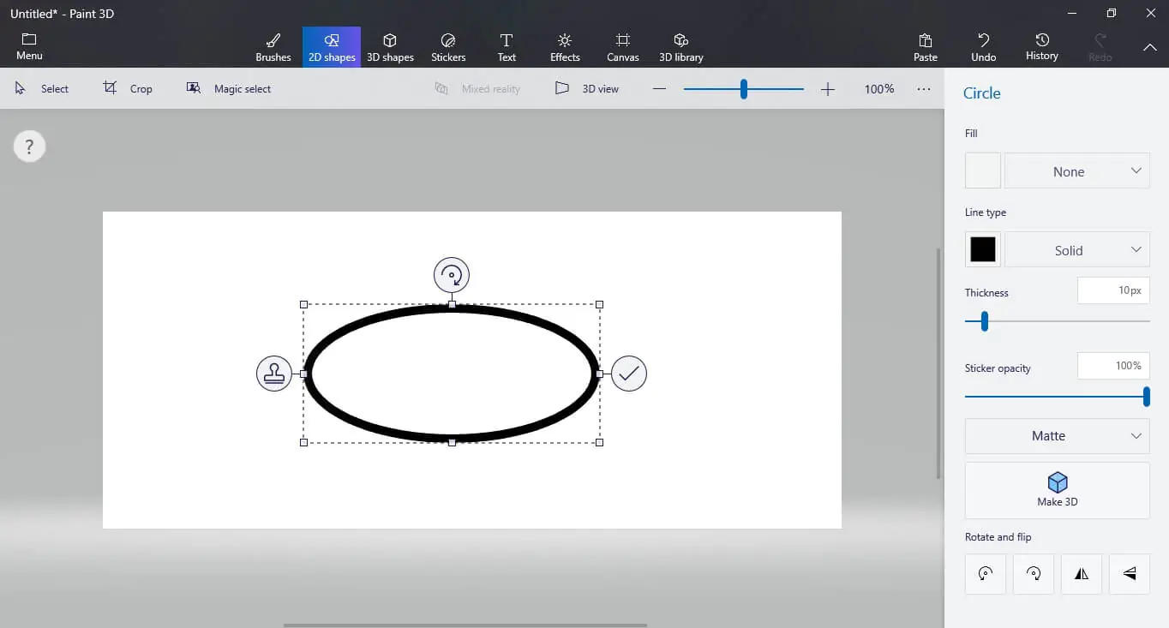Click the bottom-left selection corner handle

(303, 442)
